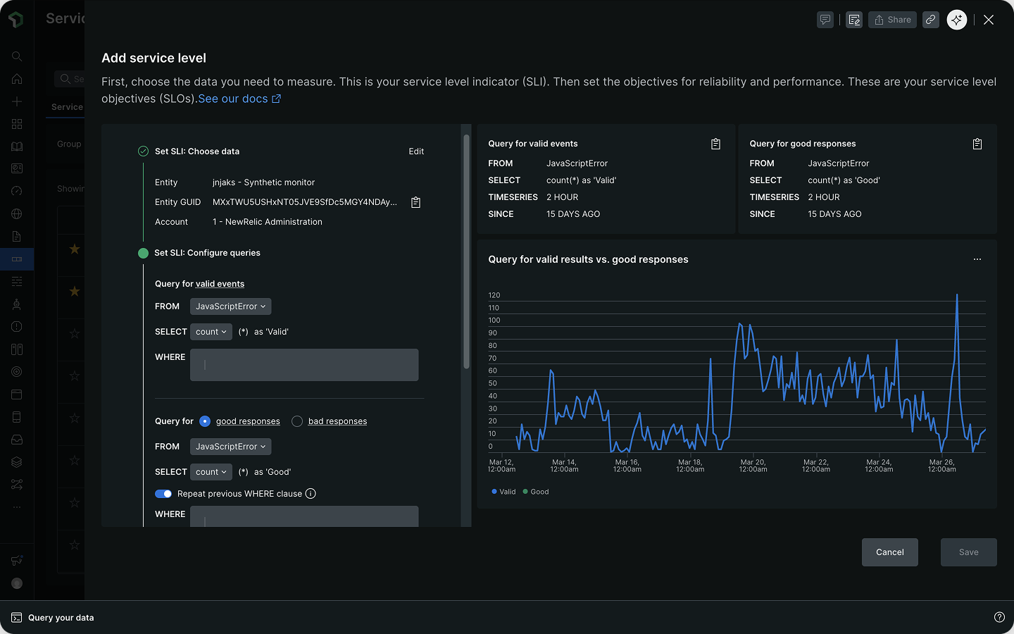The image size is (1014, 634).
Task: Open FROM dropdown for valid events query
Action: point(230,306)
